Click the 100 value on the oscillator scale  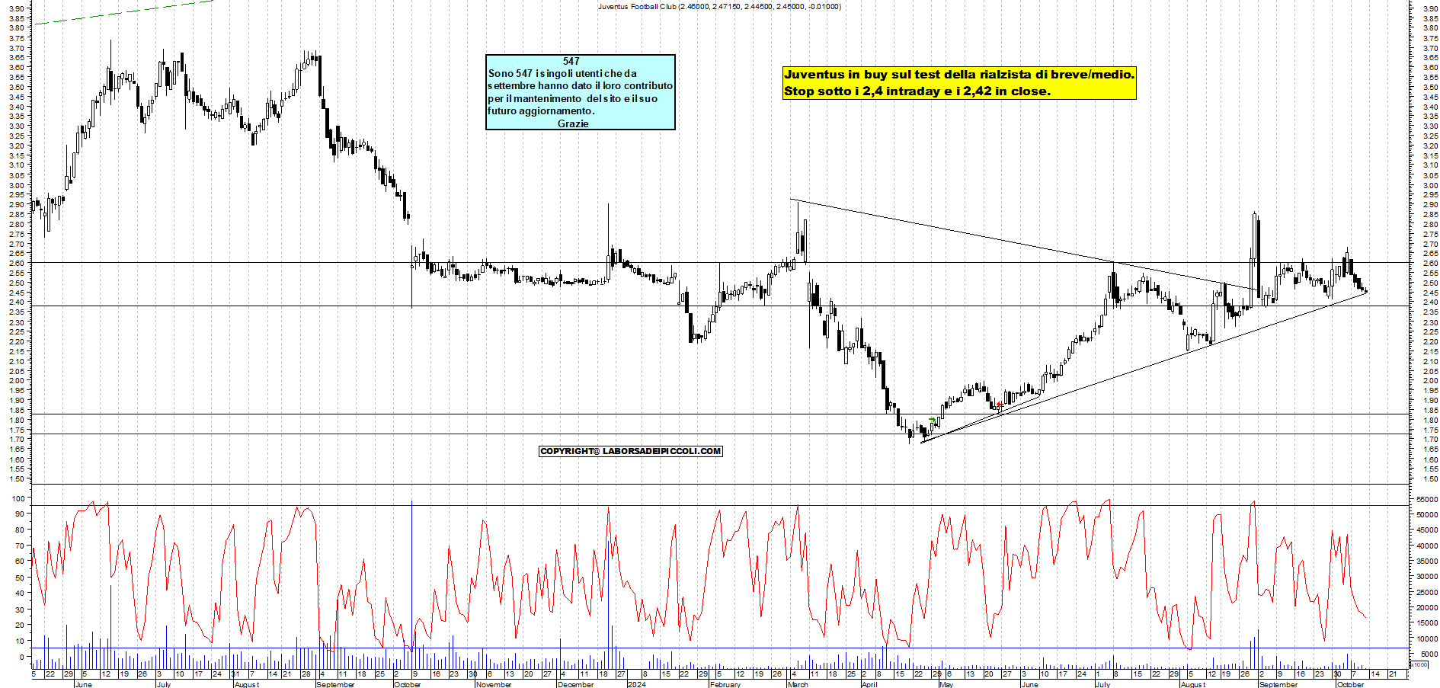19,498
